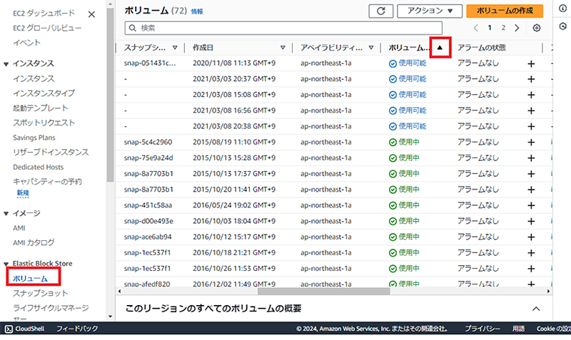The height and width of the screenshot is (340, 571).
Task: Go to the previous page with the chevron
Action: [x=475, y=28]
